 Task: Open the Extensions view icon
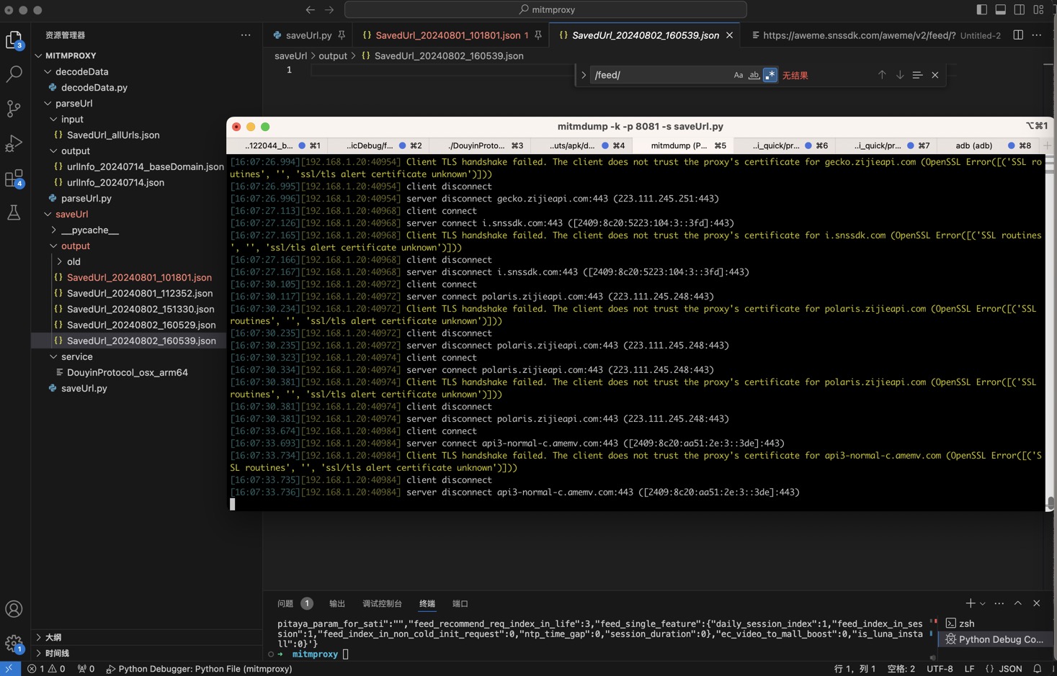[14, 178]
